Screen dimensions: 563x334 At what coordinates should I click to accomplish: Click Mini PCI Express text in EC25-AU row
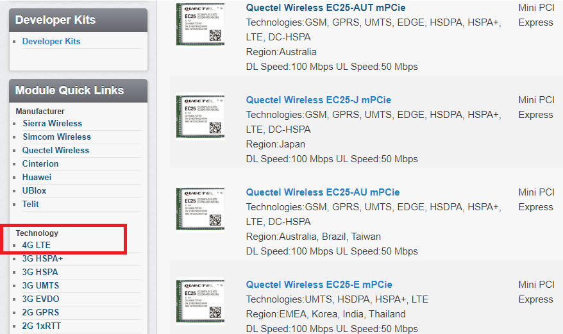point(536,199)
